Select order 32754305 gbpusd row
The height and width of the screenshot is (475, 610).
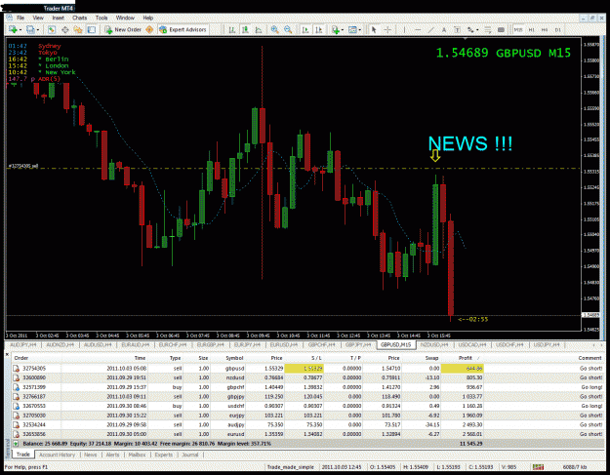307,369
